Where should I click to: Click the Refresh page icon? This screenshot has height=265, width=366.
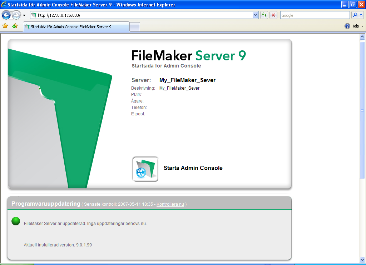(264, 15)
